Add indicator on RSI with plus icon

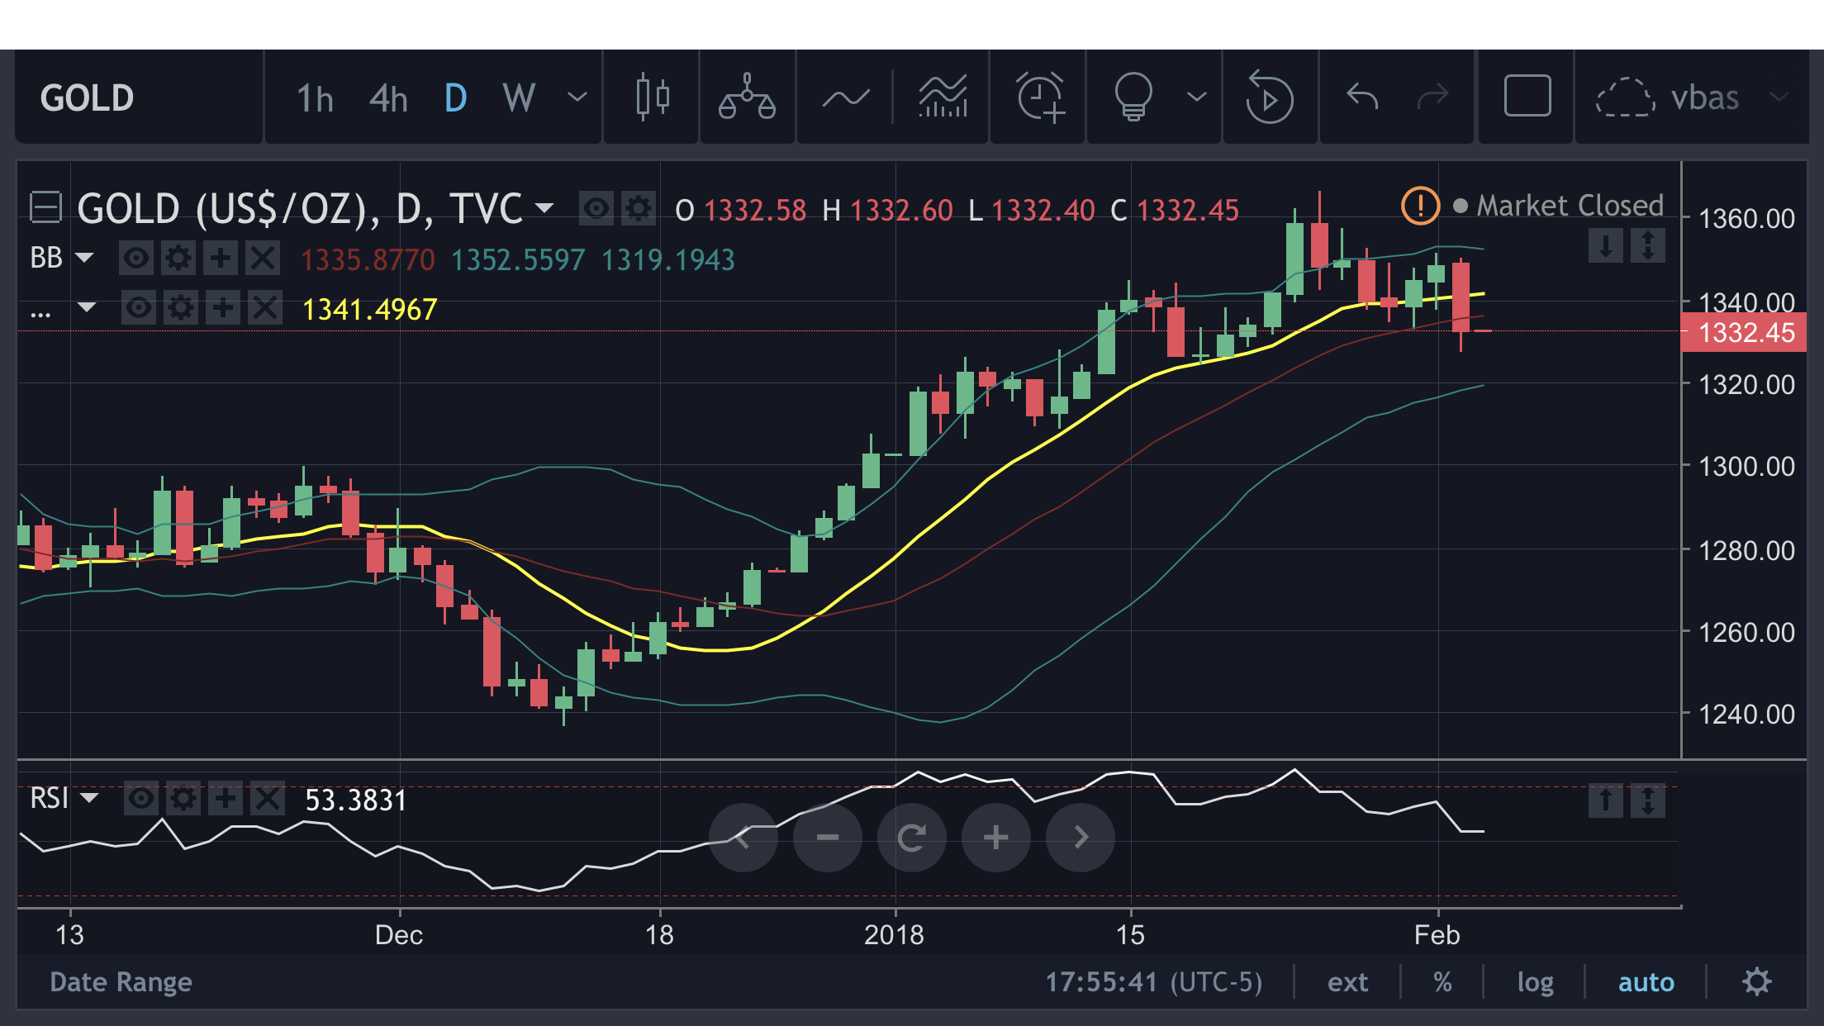226,798
